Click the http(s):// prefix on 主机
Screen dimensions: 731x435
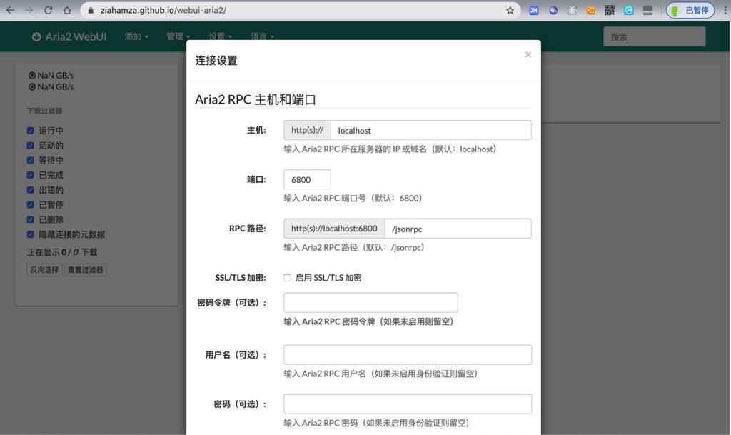pos(307,130)
